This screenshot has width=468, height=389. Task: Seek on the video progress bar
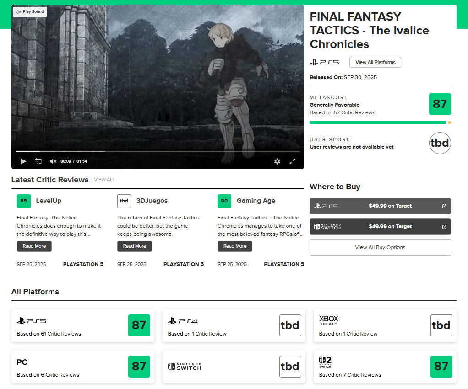pyautogui.click(x=158, y=151)
